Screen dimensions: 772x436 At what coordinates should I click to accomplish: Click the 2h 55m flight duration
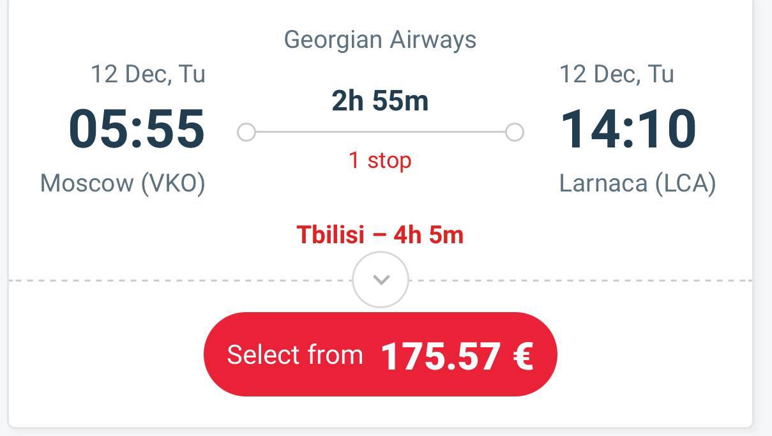[x=380, y=101]
